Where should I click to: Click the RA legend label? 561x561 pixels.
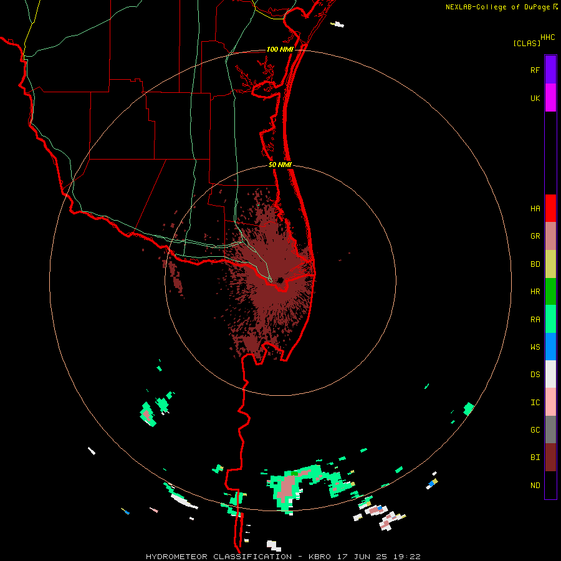(x=535, y=320)
